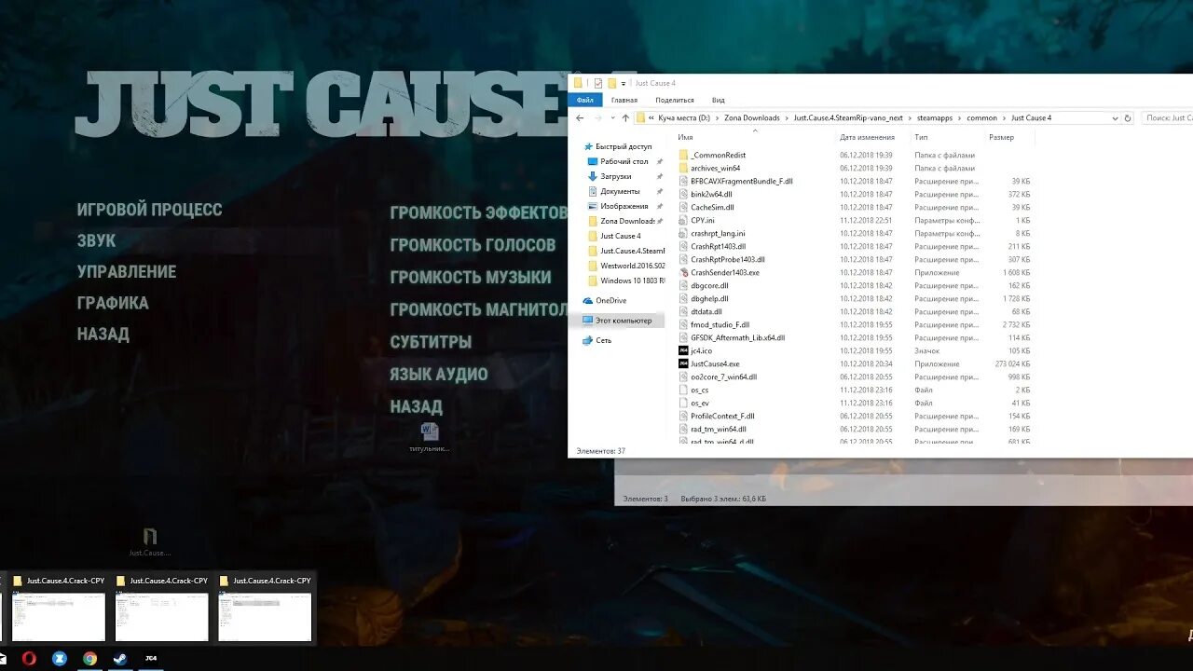Select the СУБТИТРЫ option

pos(431,342)
